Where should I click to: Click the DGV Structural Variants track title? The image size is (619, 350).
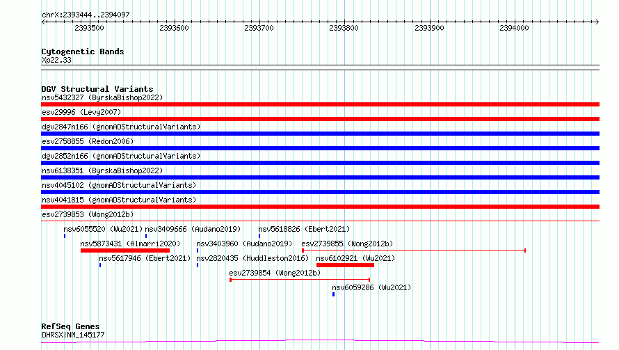click(97, 89)
